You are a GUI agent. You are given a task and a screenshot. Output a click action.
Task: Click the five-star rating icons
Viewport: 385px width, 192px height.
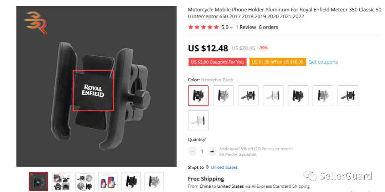coord(203,27)
